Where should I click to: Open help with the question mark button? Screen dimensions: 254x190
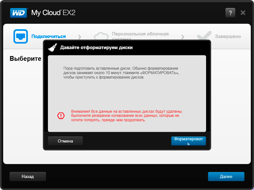(229, 13)
